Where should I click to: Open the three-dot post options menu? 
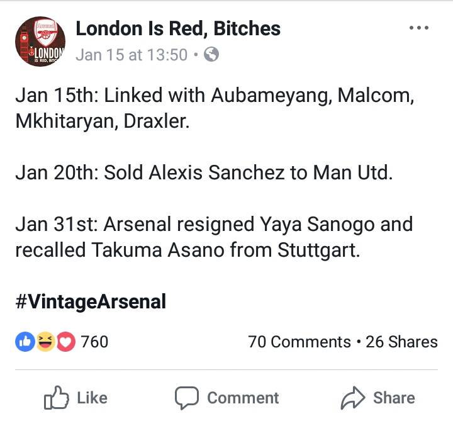coord(419,28)
